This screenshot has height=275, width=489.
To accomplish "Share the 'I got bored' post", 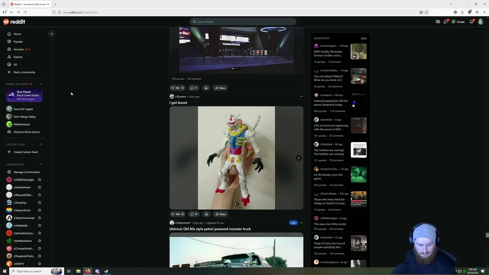I will (220, 214).
